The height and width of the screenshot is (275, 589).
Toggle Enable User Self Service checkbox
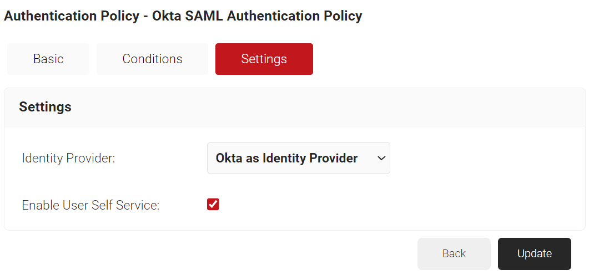(x=213, y=205)
